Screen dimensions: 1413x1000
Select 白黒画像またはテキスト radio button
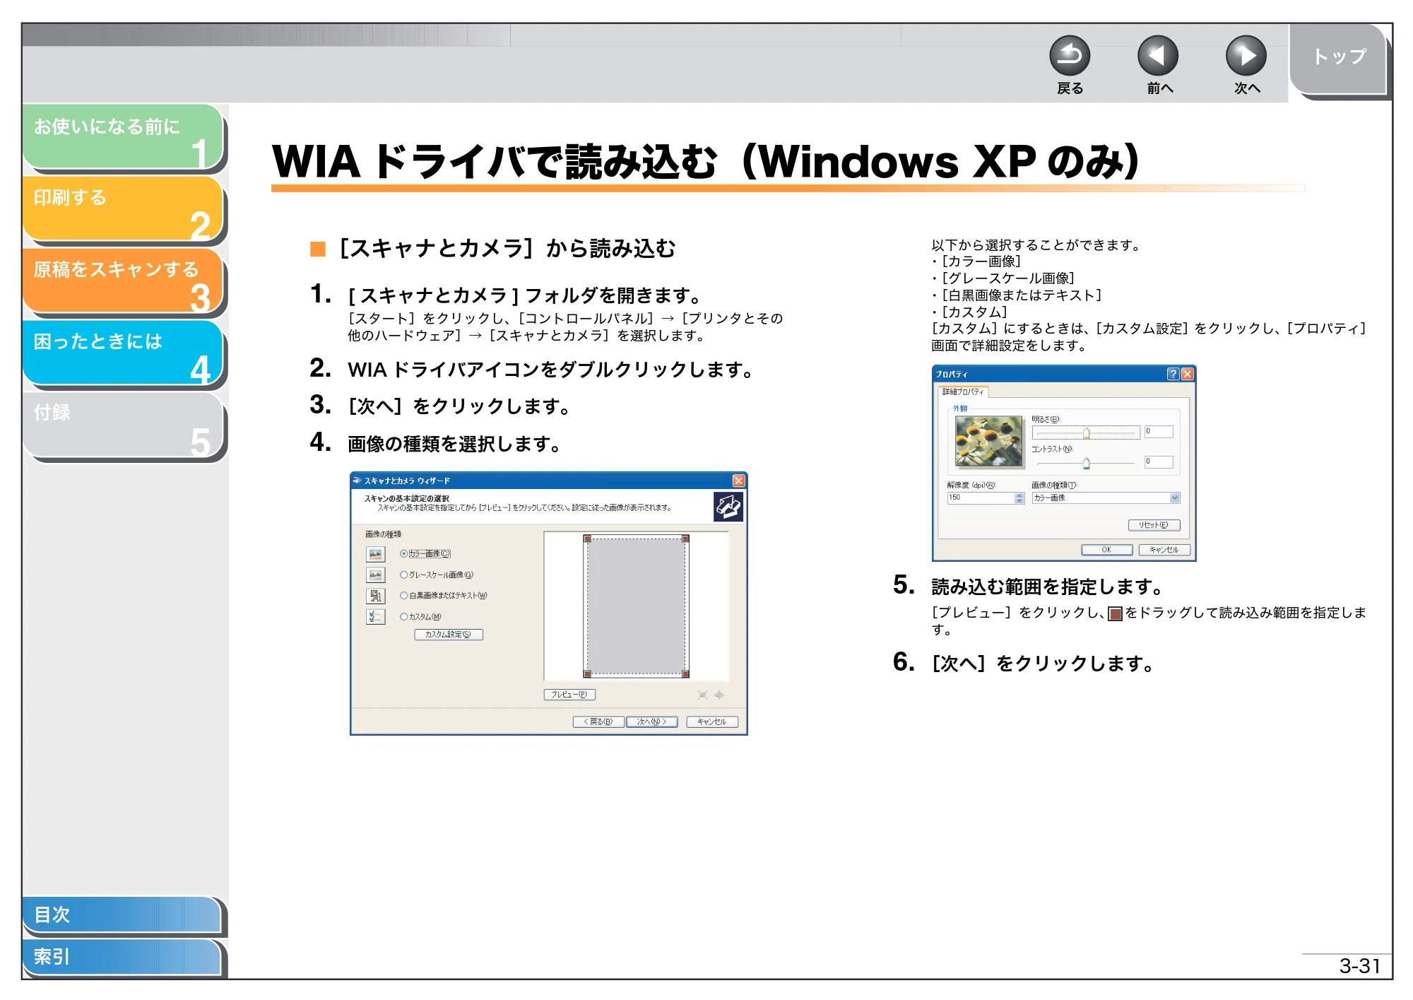tap(404, 595)
